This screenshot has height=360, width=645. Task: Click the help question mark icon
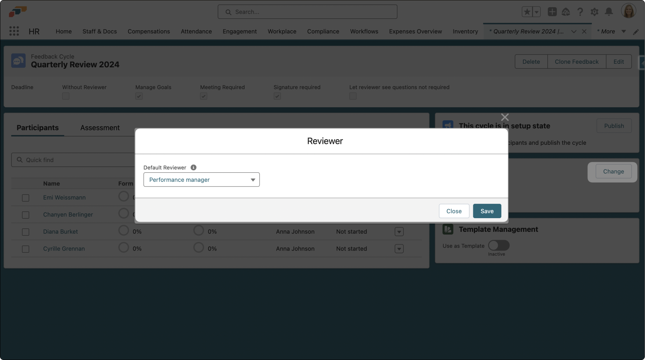tap(580, 12)
